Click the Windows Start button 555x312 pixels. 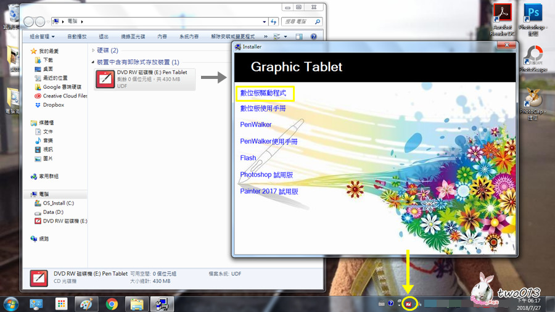tap(10, 303)
